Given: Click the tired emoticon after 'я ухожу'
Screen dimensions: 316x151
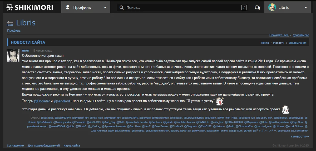Looking at the screenshot, I should point(220,101).
